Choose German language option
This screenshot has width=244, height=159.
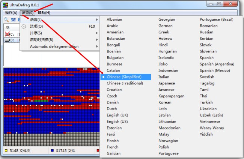pyautogui.click(x=166, y=26)
